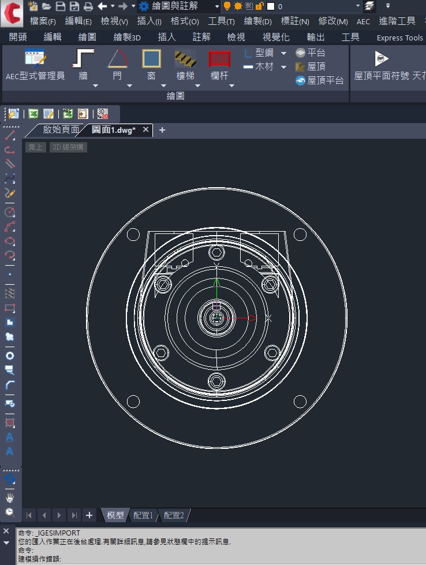The width and height of the screenshot is (426, 565).
Task: Open the quick access toolbar customize arrow
Action: point(388,6)
